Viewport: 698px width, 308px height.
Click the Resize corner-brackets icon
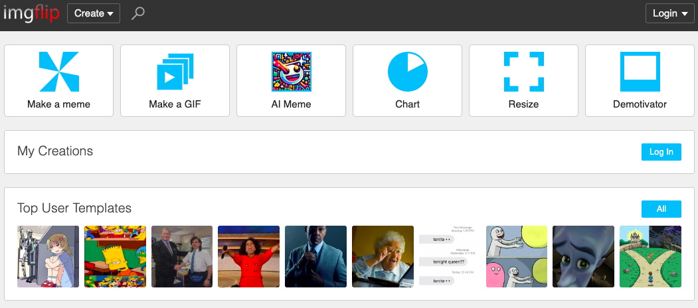click(523, 72)
